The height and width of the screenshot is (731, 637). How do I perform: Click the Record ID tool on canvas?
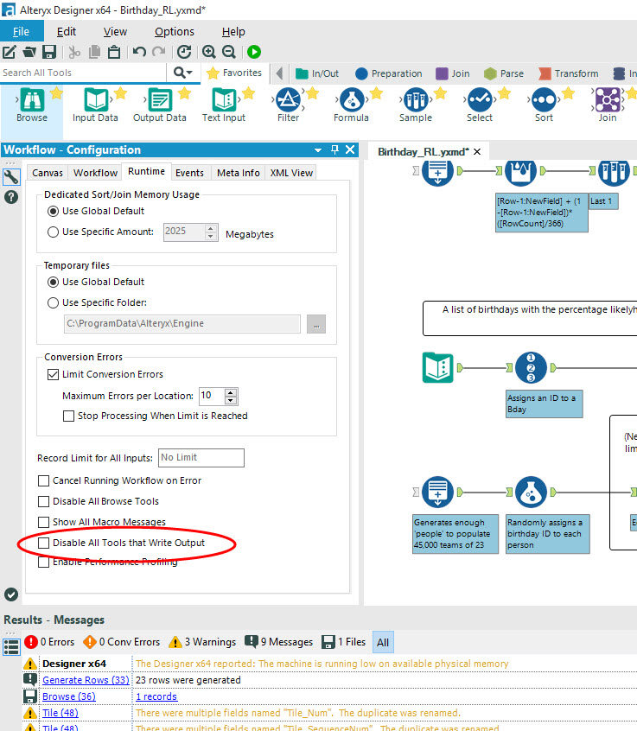point(531,368)
